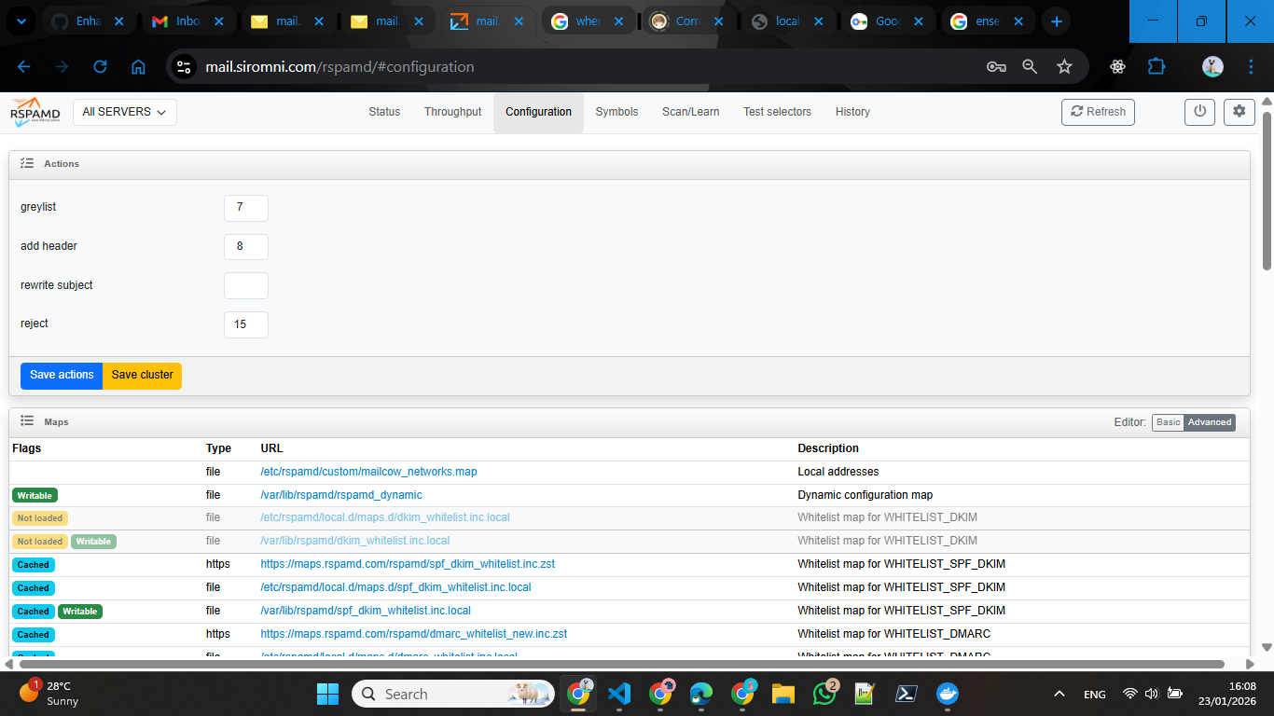
Task: Open the spf_dkim_whitelist.inc.zst map link
Action: click(x=407, y=563)
